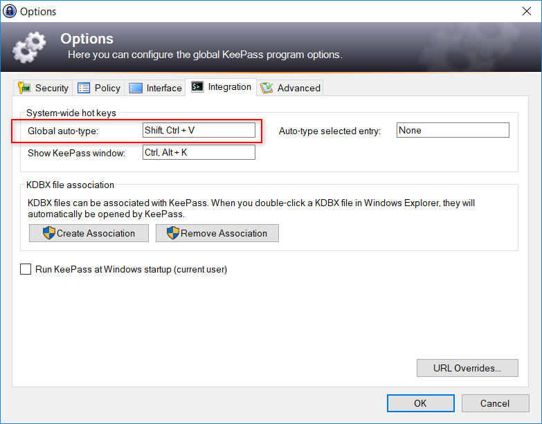Click the 'Show KeePass window:' label
542x424 pixels.
tap(76, 154)
